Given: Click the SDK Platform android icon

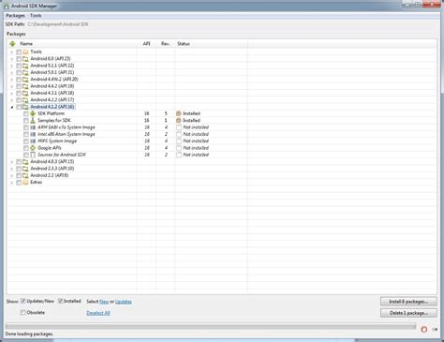Looking at the screenshot, I should coord(33,113).
